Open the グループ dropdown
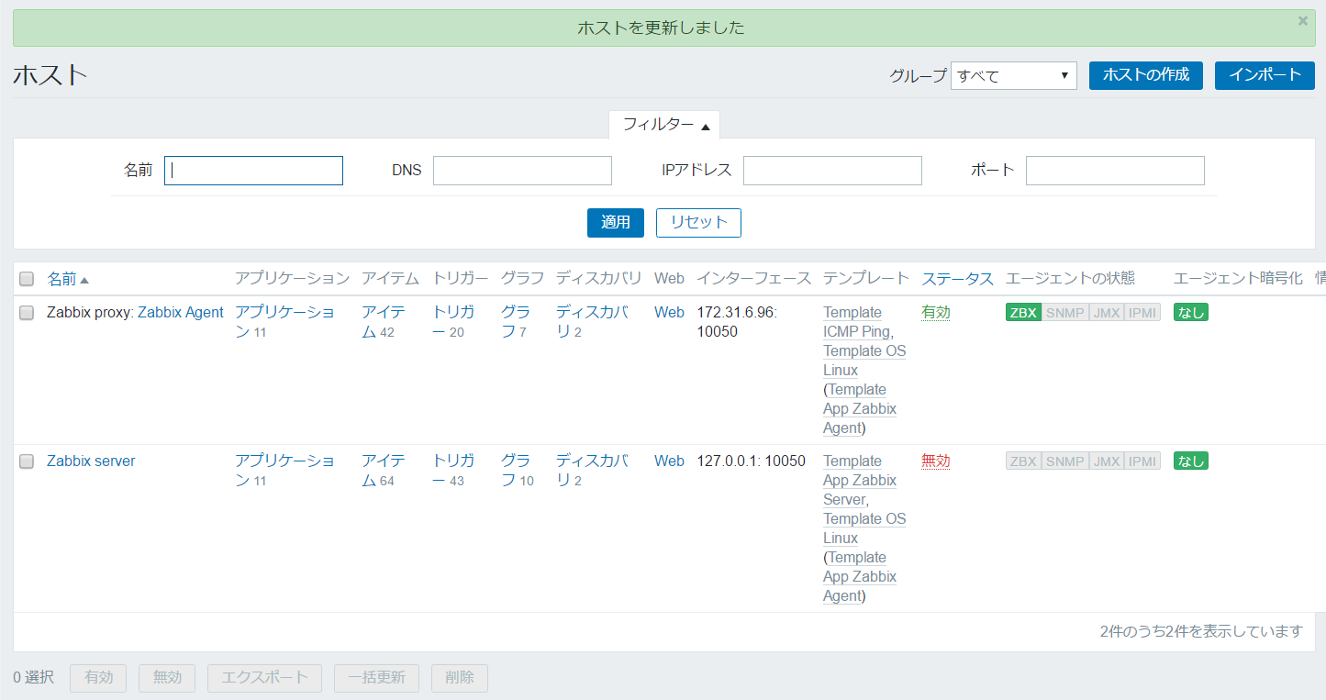The image size is (1326, 700). [1014, 75]
